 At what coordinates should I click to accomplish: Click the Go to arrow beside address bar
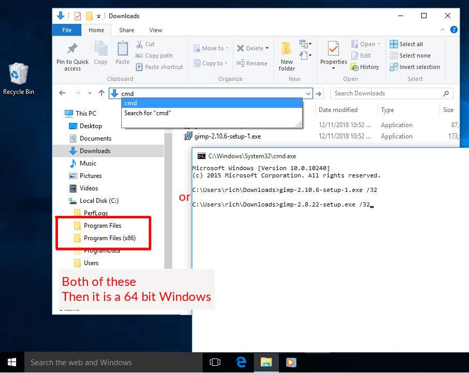point(319,94)
